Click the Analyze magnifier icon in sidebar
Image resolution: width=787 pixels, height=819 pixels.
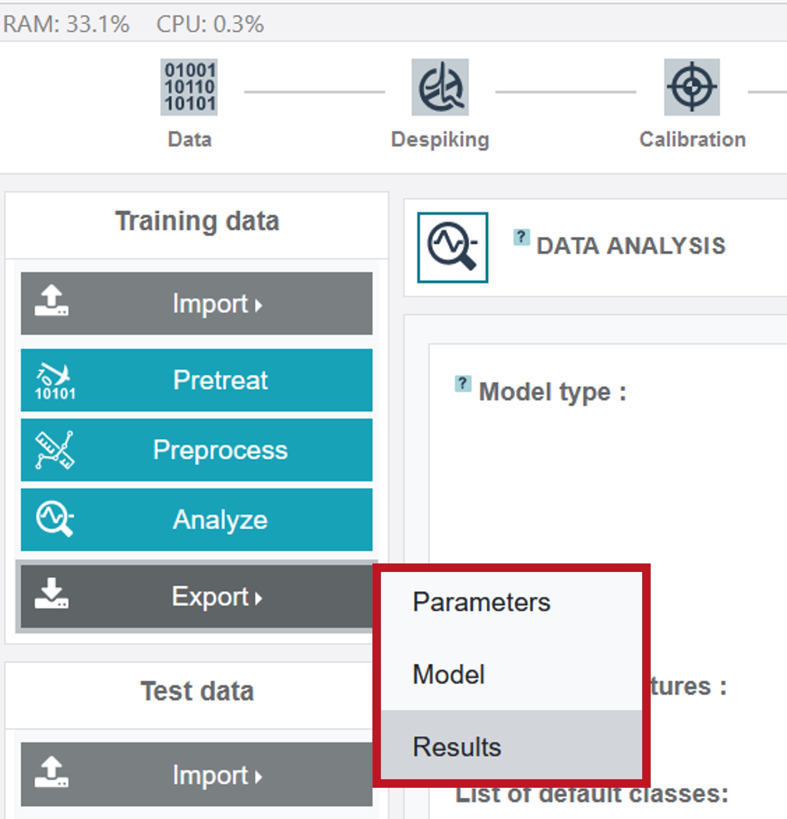pyautogui.click(x=55, y=519)
